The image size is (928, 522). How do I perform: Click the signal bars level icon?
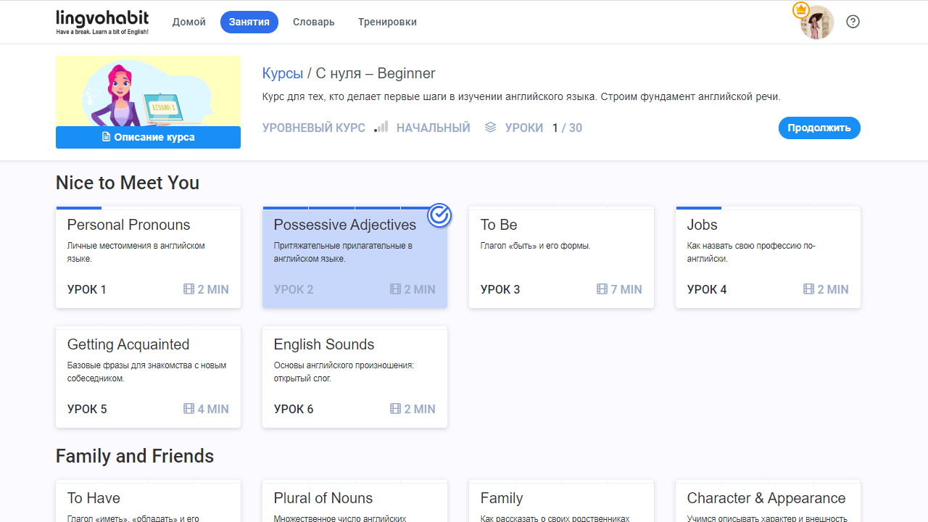[381, 127]
